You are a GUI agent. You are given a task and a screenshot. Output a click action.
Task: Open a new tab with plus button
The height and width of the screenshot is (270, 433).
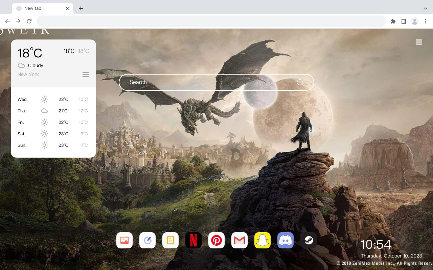point(81,8)
